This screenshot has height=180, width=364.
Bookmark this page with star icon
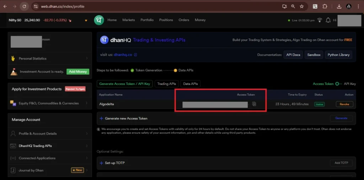pos(301,6)
